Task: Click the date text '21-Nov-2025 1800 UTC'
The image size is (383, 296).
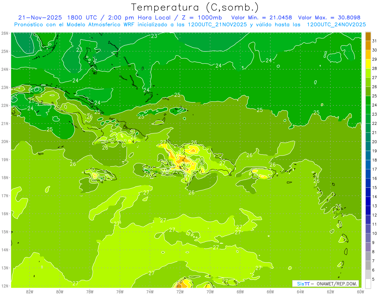Action: tap(58, 18)
